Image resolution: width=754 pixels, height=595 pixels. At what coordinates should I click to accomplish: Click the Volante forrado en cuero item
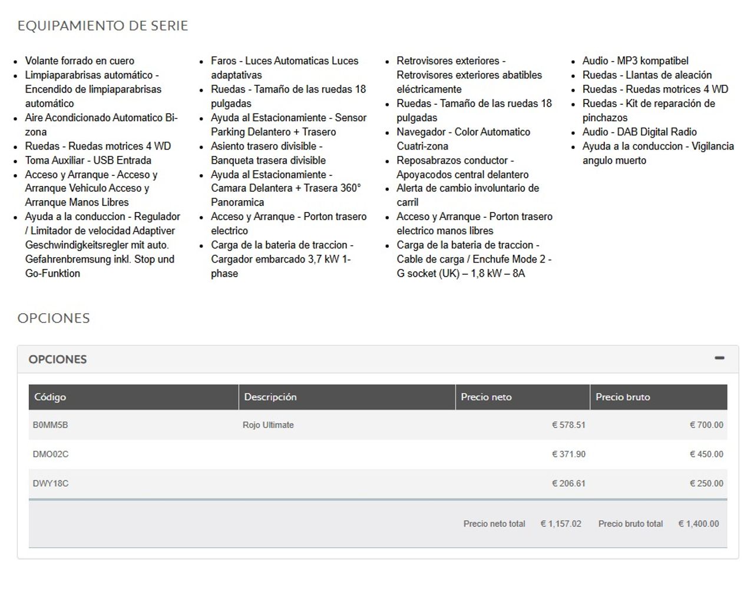[80, 61]
